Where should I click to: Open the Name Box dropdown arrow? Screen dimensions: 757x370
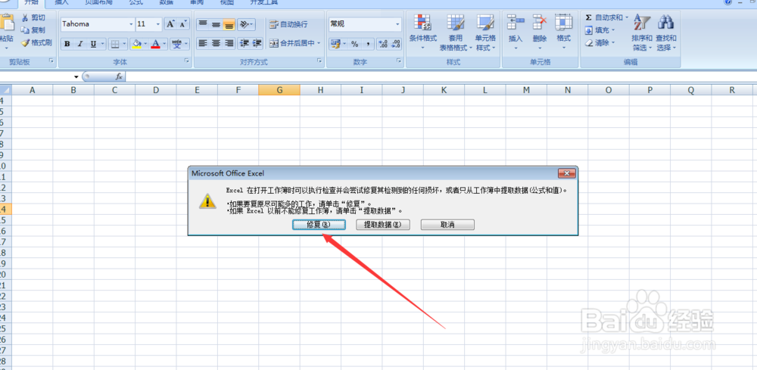coord(76,76)
